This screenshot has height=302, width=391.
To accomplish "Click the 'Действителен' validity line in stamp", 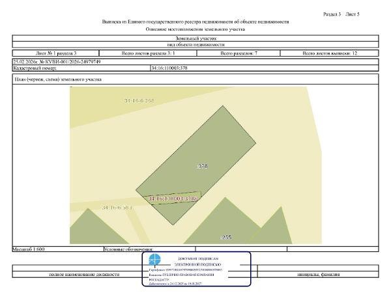I will coord(175,284).
